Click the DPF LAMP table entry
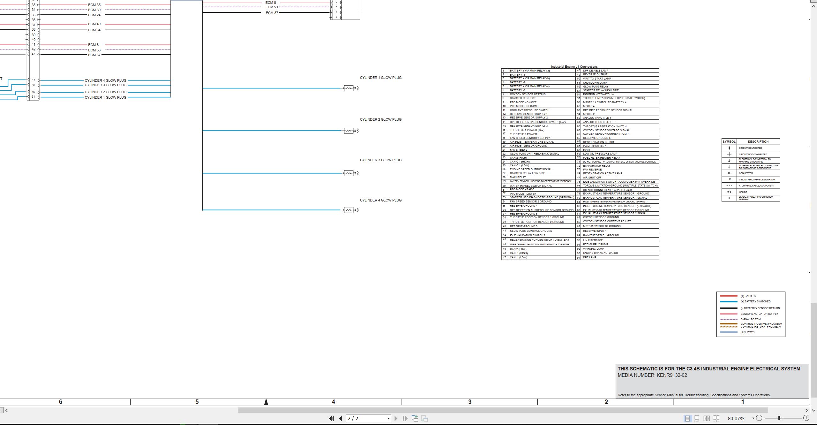 (x=589, y=257)
